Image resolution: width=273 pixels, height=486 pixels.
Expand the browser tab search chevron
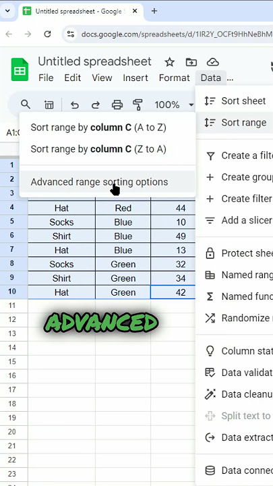click(x=7, y=11)
